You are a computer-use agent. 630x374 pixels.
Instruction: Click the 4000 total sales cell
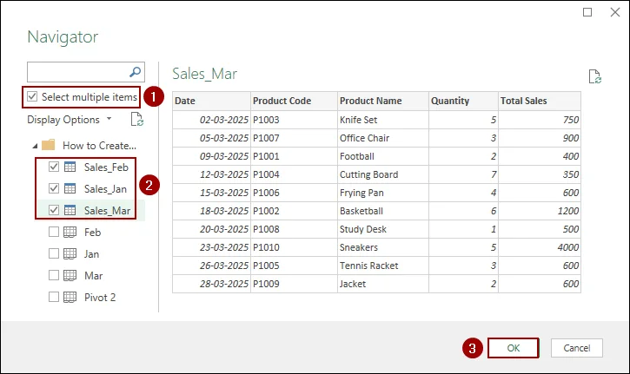(x=540, y=247)
